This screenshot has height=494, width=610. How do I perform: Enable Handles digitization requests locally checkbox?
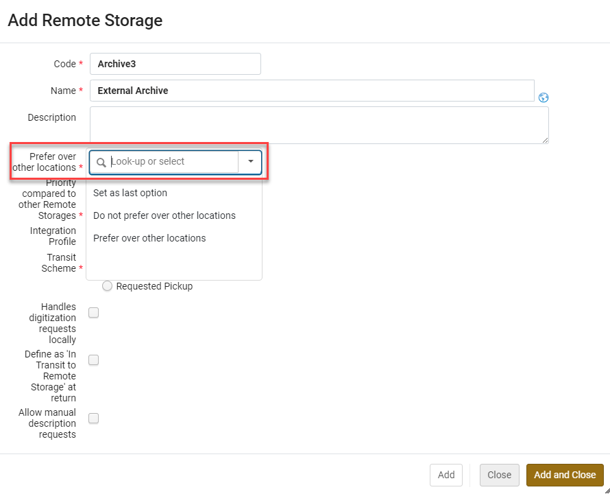coord(94,313)
